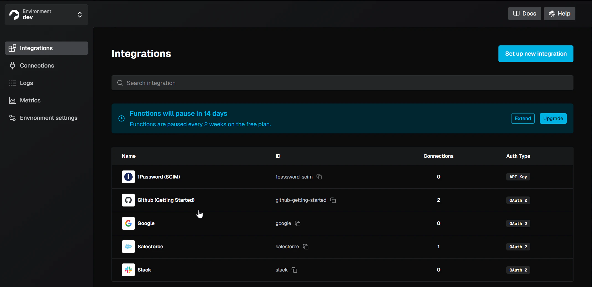Focus the Search integration field
This screenshot has height=287, width=592.
click(x=342, y=83)
